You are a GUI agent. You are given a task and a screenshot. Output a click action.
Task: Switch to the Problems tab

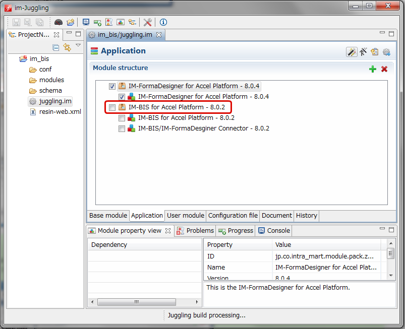195,231
